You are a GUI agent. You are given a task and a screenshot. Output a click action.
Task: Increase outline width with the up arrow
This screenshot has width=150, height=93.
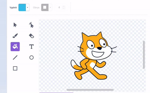(x=63, y=6)
